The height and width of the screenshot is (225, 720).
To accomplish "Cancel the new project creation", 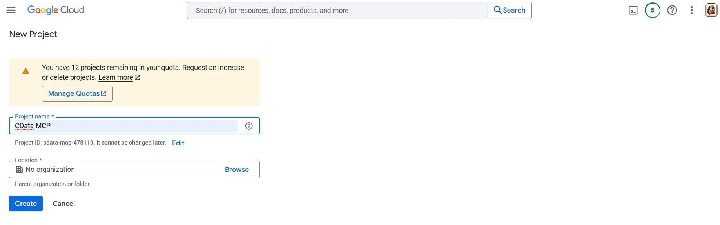I will pos(63,204).
